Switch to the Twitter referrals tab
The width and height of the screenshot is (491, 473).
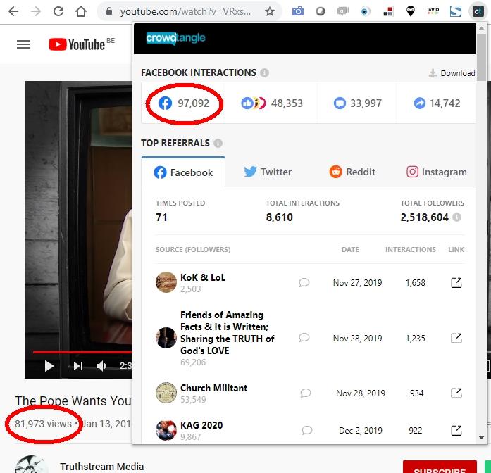268,172
